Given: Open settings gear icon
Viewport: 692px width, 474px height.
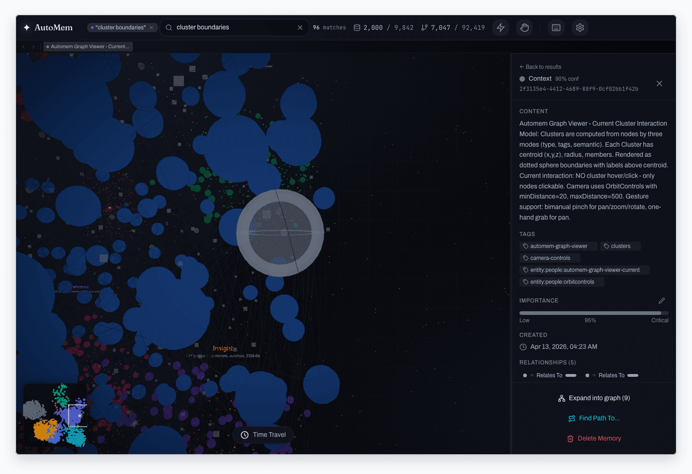Looking at the screenshot, I should [580, 27].
